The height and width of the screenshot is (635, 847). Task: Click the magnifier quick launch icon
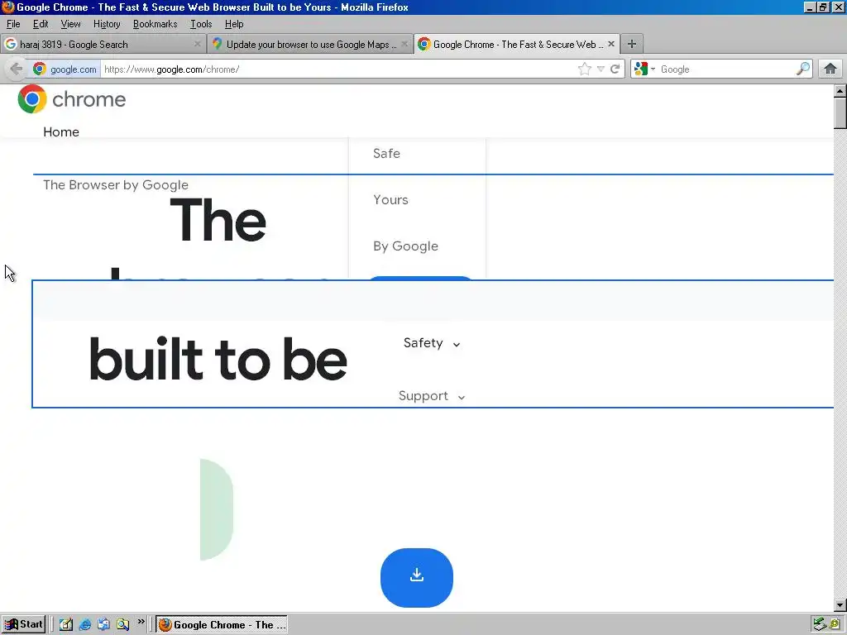pyautogui.click(x=122, y=624)
